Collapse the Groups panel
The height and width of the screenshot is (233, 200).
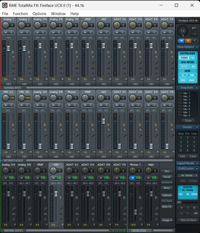tap(197, 127)
